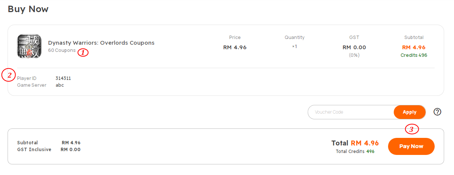Click the Player ID value 314311
The image size is (454, 175).
click(x=63, y=78)
